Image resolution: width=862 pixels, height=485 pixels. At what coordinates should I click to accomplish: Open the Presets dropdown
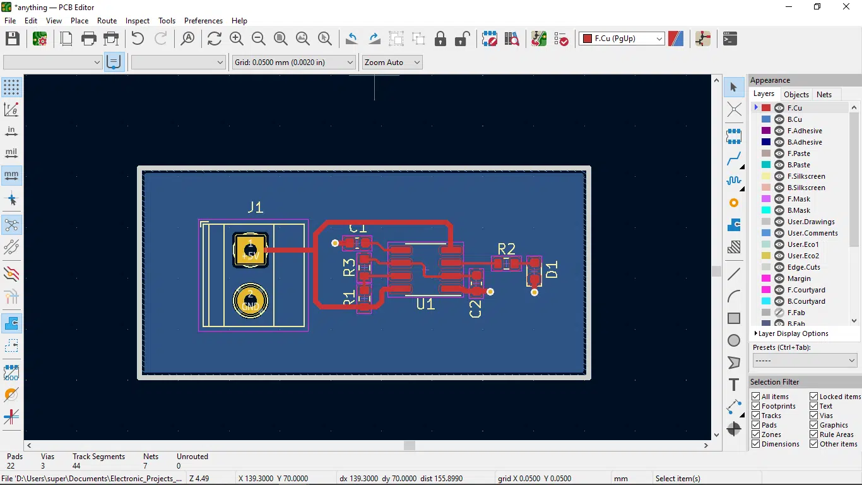[x=805, y=361]
